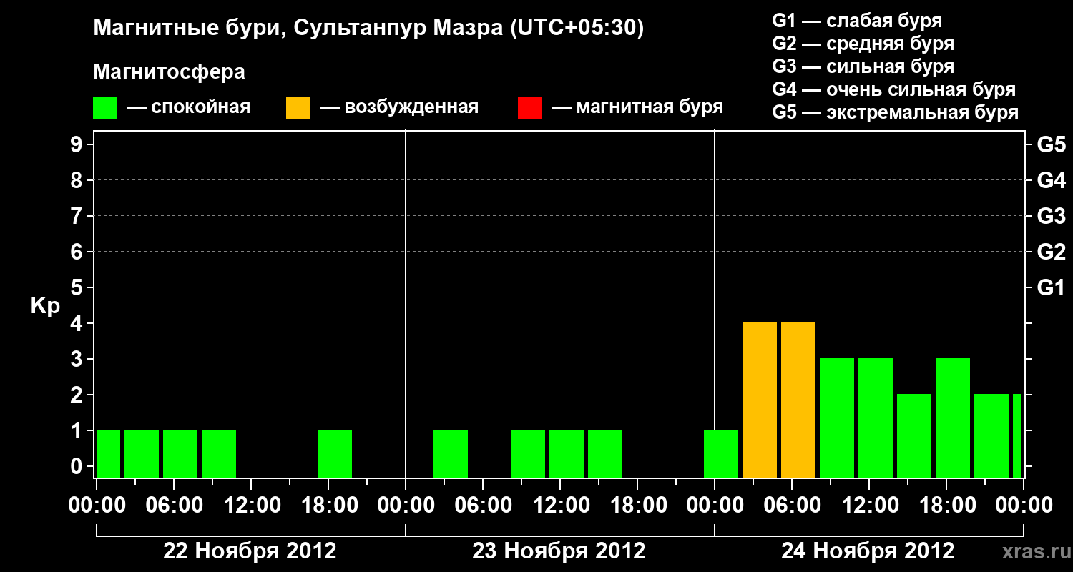Click the Kp axis value 8
Viewport: 1073px width, 572px height.
pos(78,180)
